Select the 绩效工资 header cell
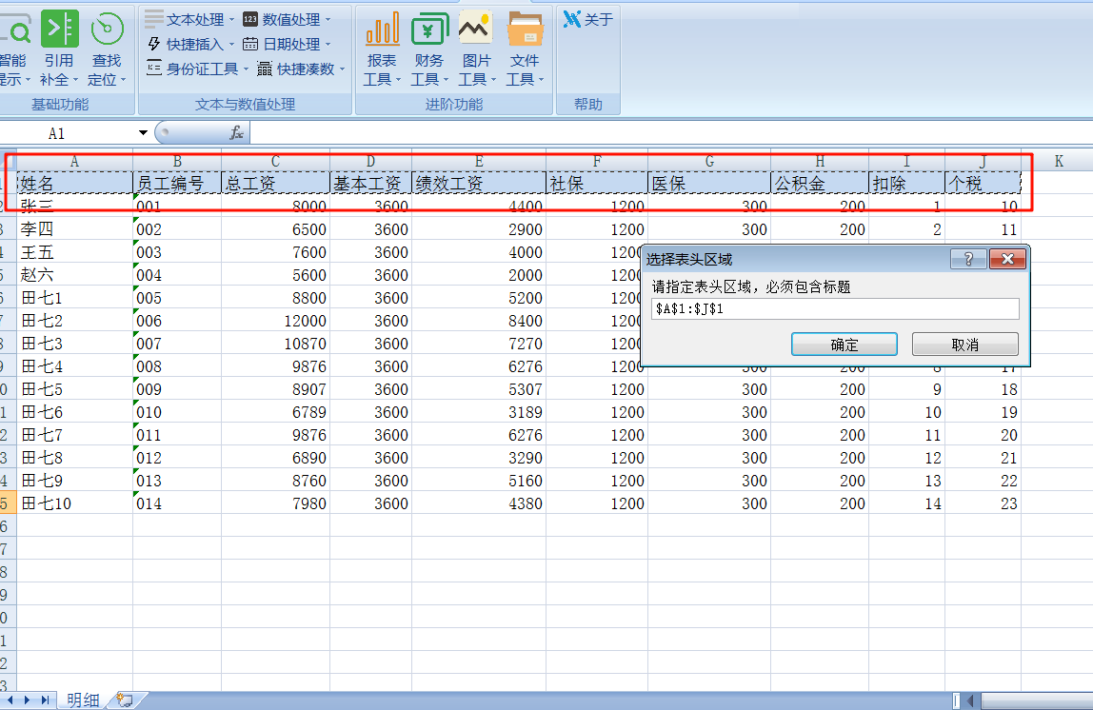This screenshot has width=1093, height=710. pyautogui.click(x=479, y=184)
